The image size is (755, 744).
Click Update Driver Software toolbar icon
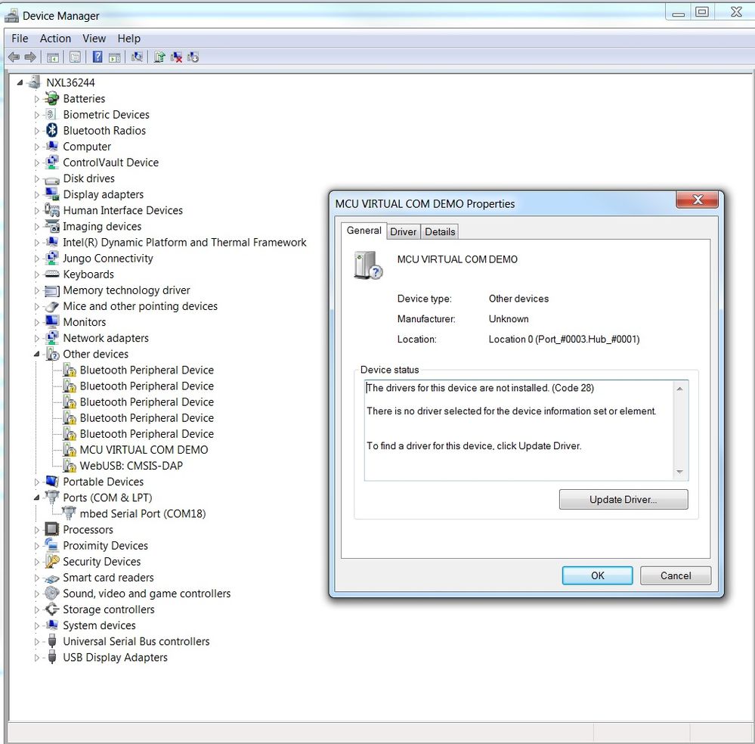coord(159,57)
